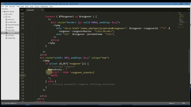Click the index.php file icon
The image size is (191, 107).
tap(7, 20)
